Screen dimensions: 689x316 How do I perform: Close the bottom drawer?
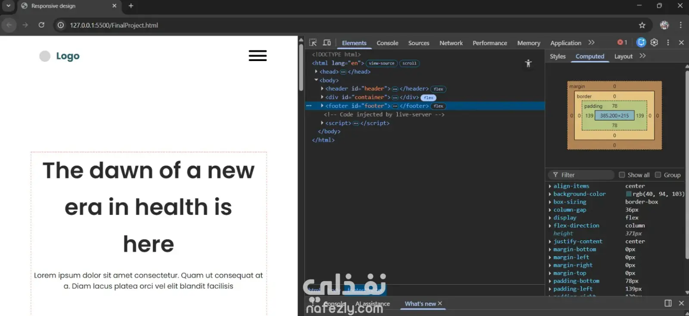coord(681,303)
